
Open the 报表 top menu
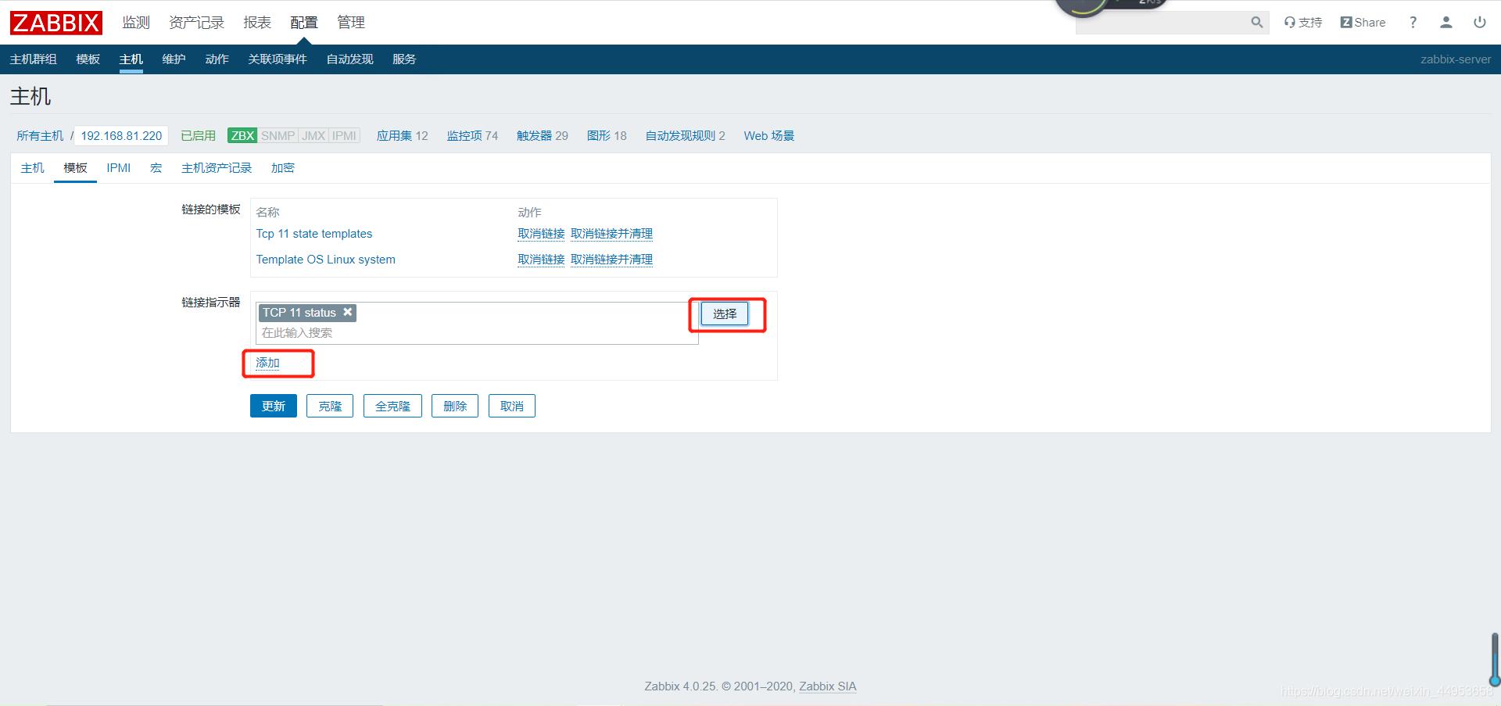(257, 23)
